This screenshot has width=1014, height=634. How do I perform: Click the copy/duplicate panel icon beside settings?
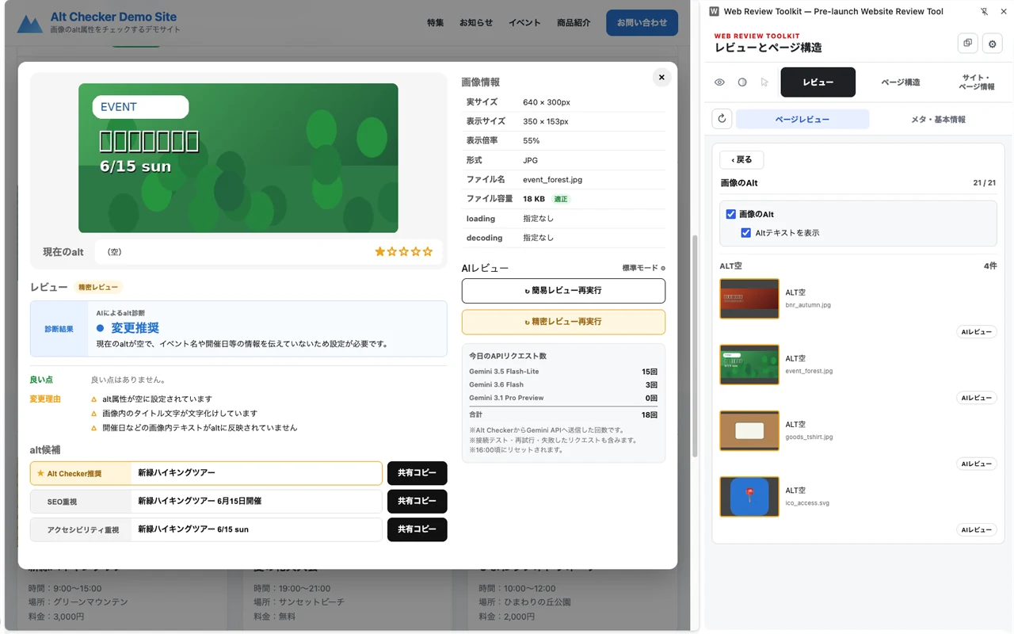(967, 44)
